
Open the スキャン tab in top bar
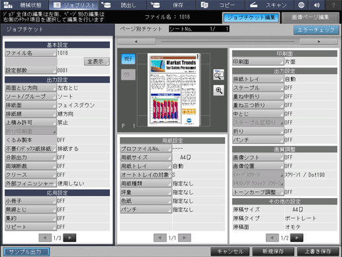point(269,5)
